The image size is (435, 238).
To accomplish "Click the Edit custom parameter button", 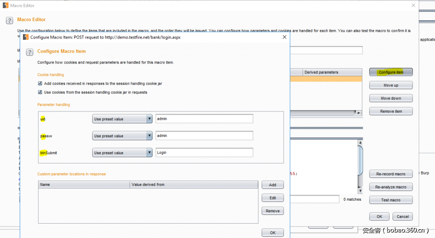I will 272,198.
